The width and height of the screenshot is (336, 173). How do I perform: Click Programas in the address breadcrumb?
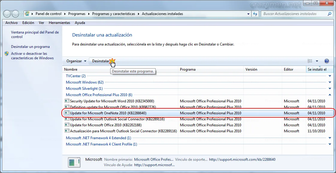[77, 14]
